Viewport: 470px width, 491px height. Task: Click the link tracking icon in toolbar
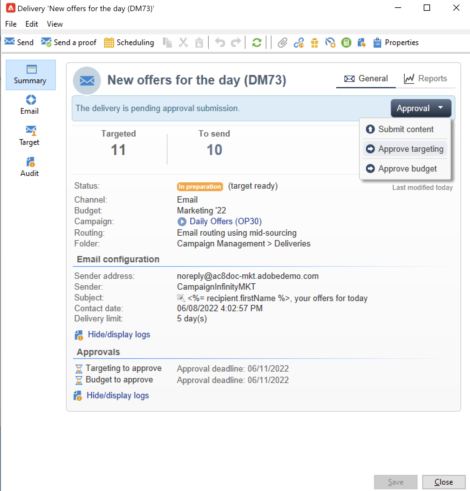(x=298, y=42)
